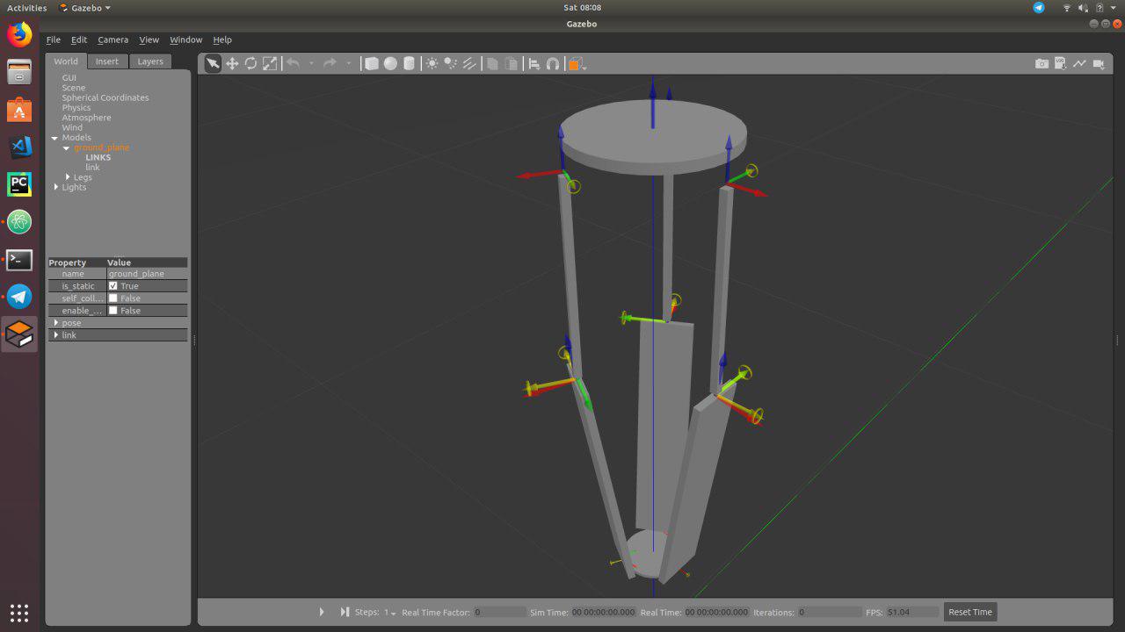1125x632 pixels.
Task: Start simulation with the play button
Action: (x=322, y=612)
